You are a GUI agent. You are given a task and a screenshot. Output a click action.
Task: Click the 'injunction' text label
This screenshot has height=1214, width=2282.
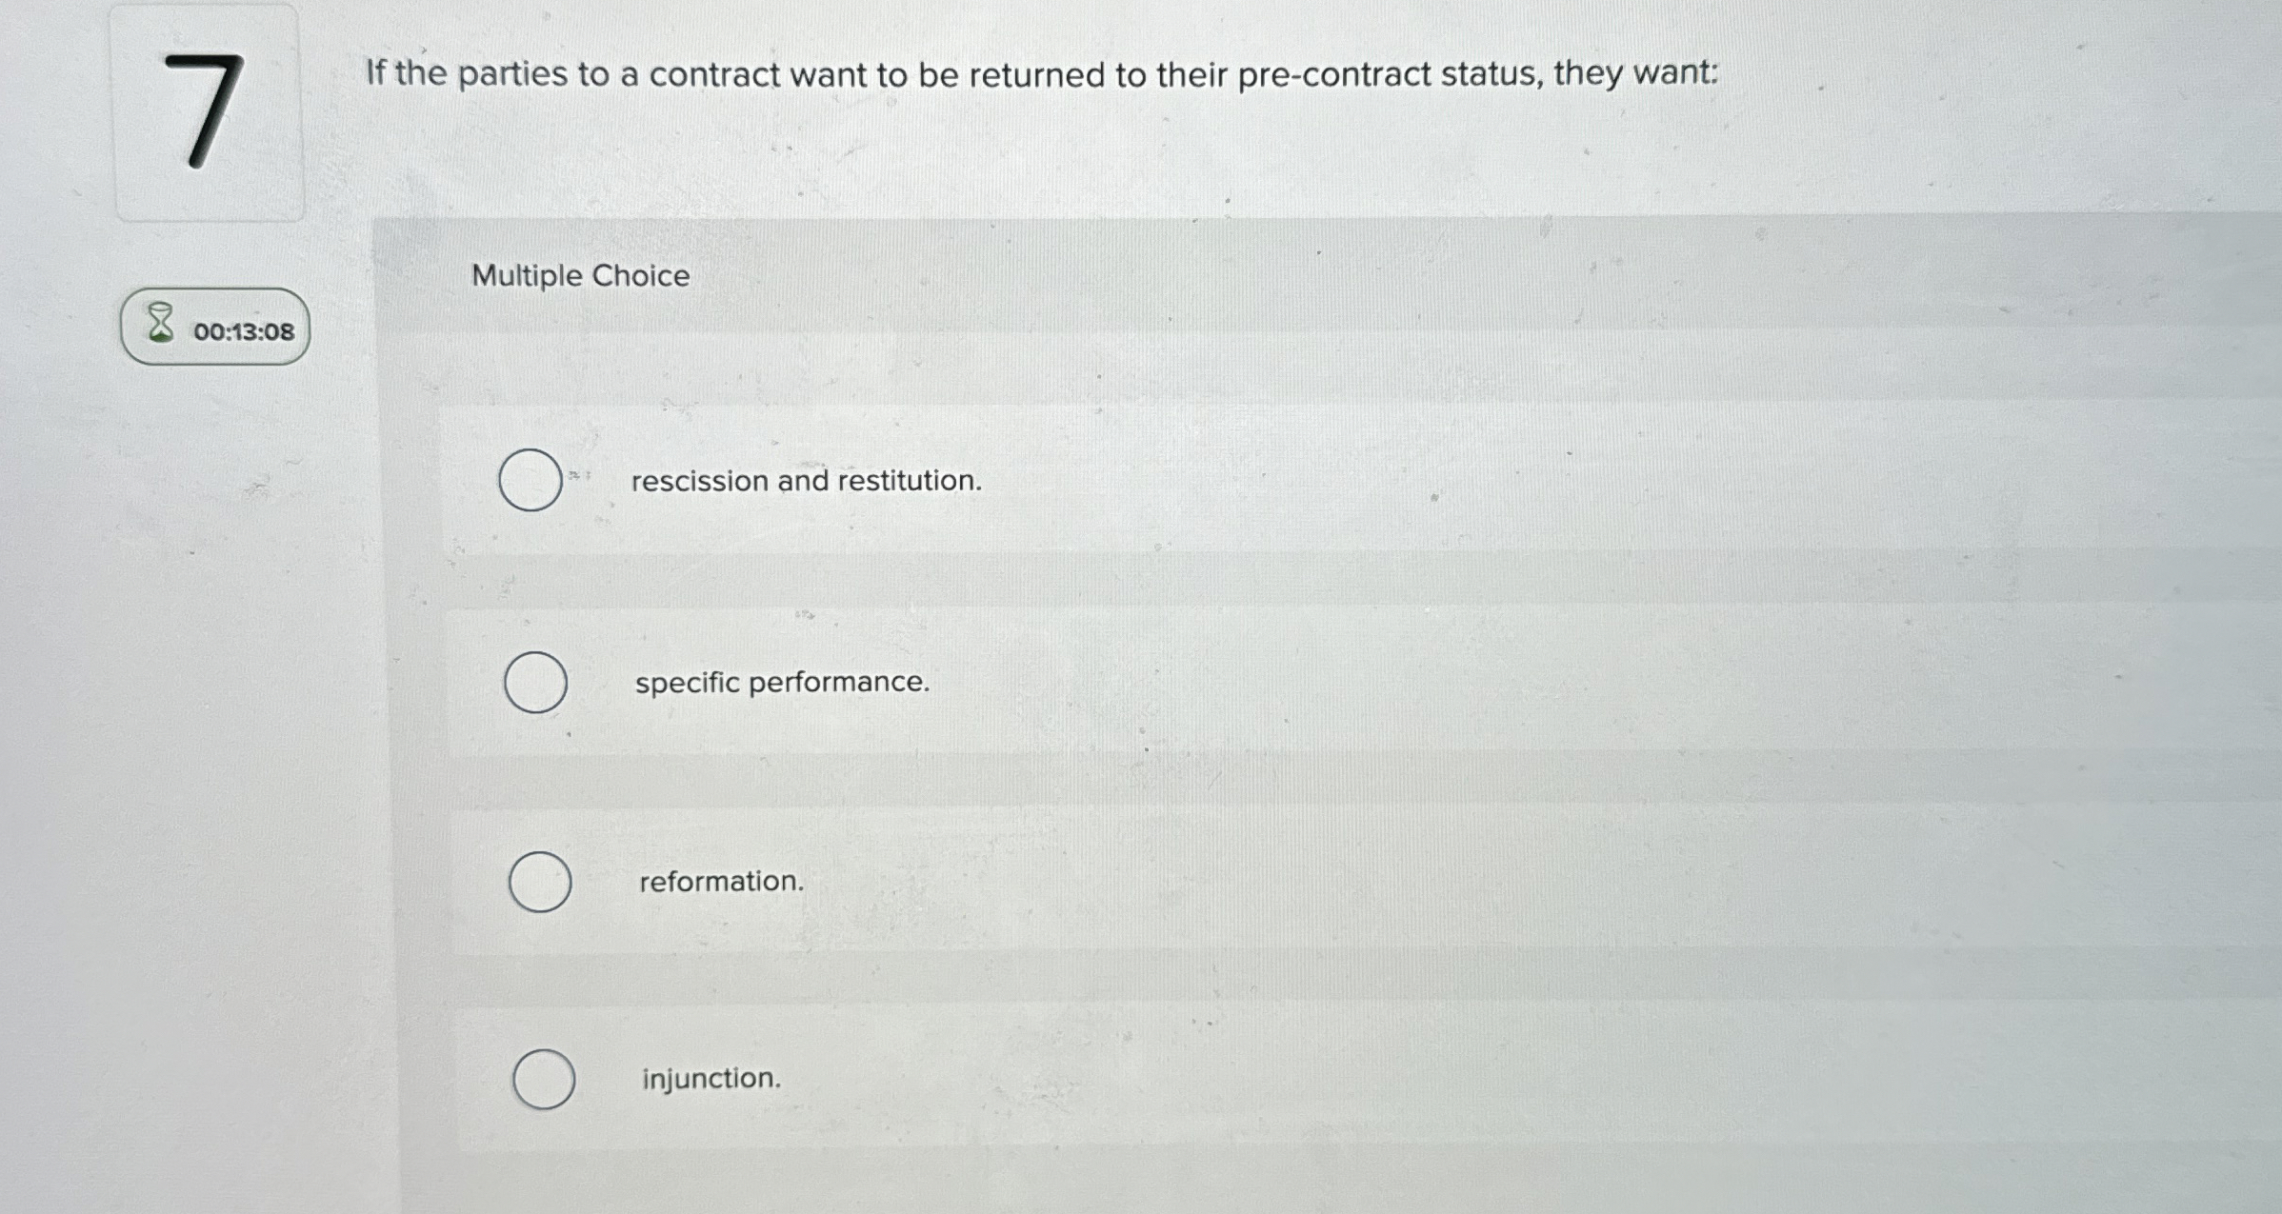click(710, 1077)
